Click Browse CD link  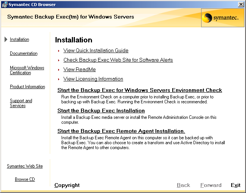tap(25, 179)
